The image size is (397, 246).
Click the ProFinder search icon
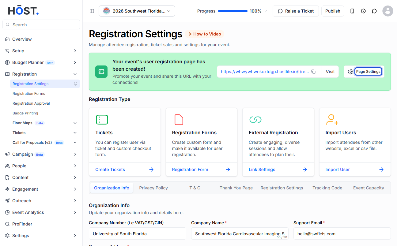click(7, 224)
